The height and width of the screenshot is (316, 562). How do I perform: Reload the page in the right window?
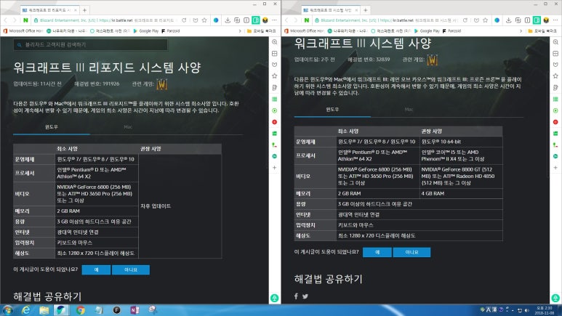tap(465, 20)
